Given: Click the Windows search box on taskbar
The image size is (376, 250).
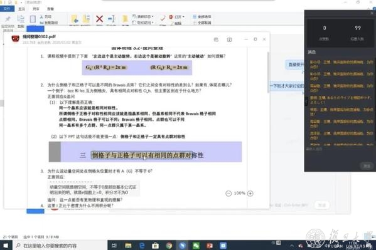Looking at the screenshot, I should pyautogui.click(x=60, y=246).
